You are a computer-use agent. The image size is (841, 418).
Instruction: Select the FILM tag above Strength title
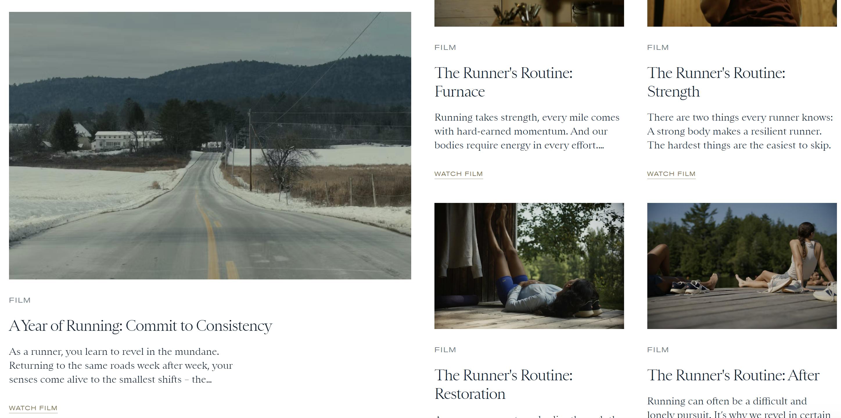click(x=658, y=48)
